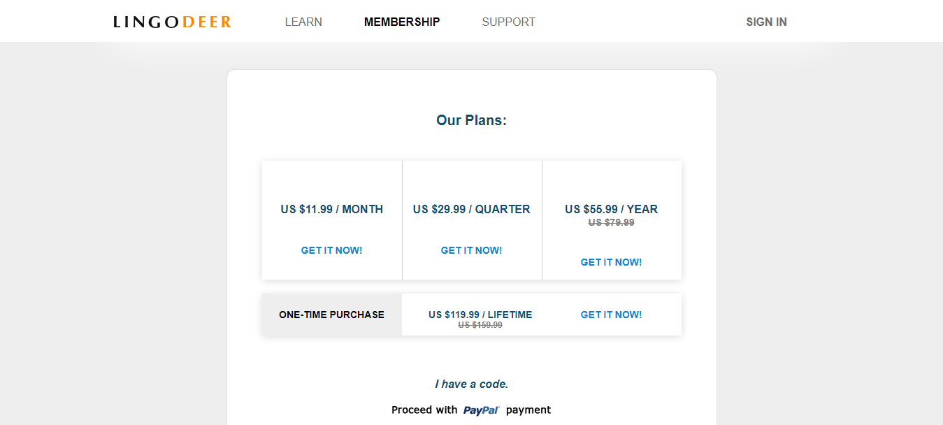This screenshot has height=425, width=943.
Task: Open the SUPPORT section
Action: (x=508, y=22)
